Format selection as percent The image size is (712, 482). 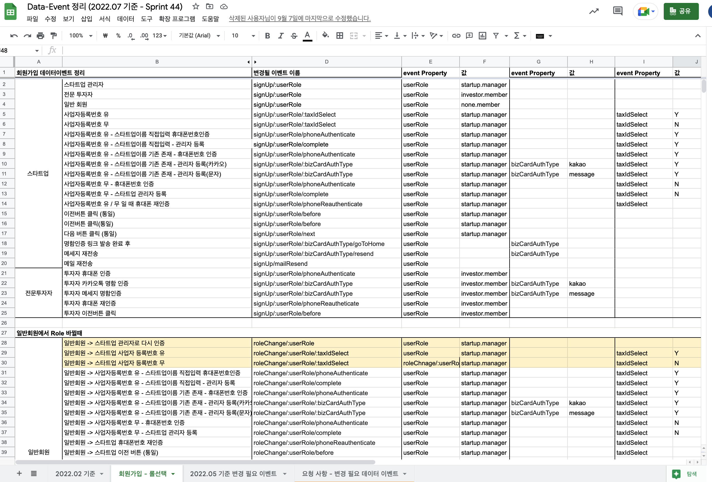click(118, 35)
